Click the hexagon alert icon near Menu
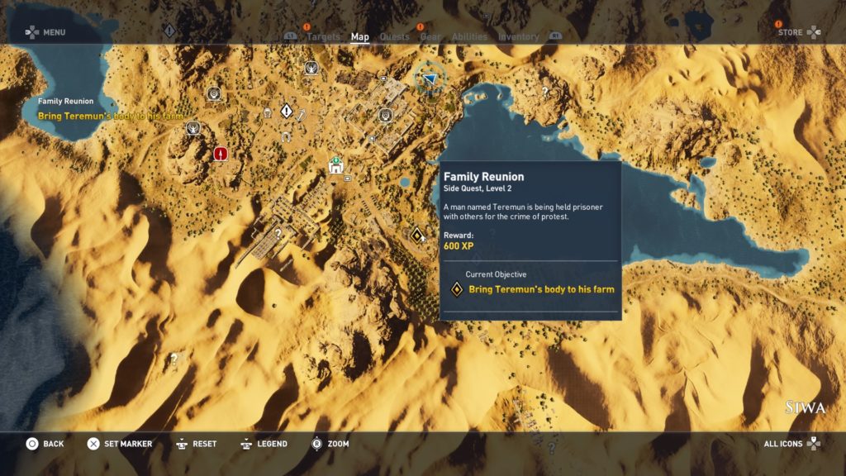This screenshot has height=476, width=846. (169, 31)
